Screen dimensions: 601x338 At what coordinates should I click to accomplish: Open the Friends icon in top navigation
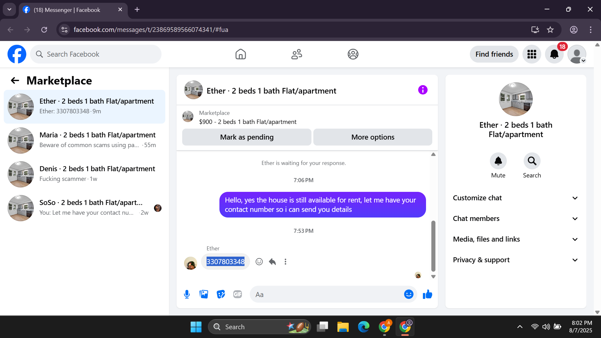[x=297, y=54]
